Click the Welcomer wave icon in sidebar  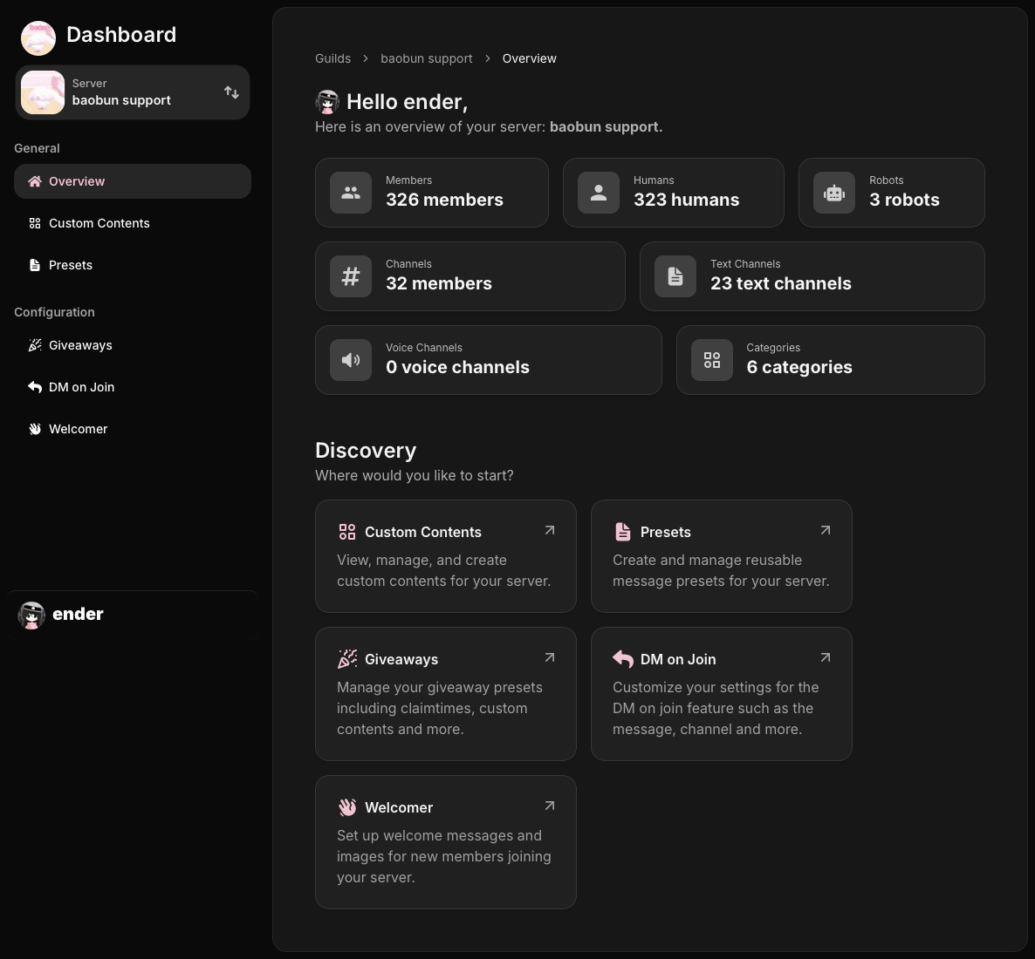pos(35,429)
